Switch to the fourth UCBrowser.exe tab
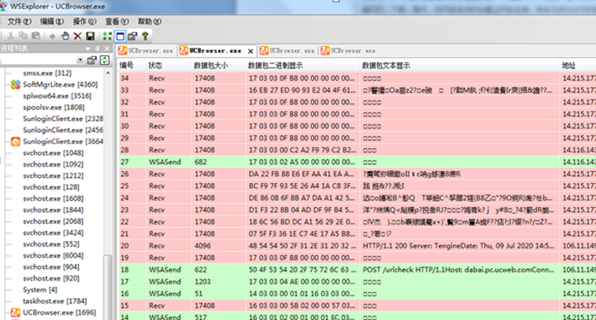 click(348, 50)
